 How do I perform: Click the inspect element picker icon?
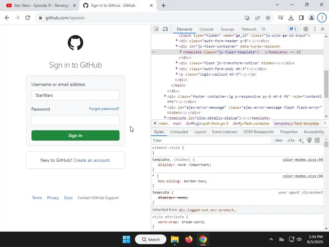pyautogui.click(x=156, y=29)
